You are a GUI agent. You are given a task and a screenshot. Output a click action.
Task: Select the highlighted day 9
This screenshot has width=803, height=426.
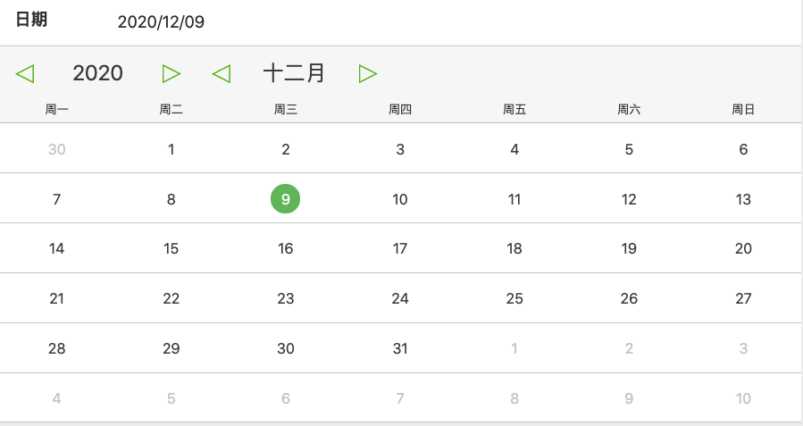286,199
